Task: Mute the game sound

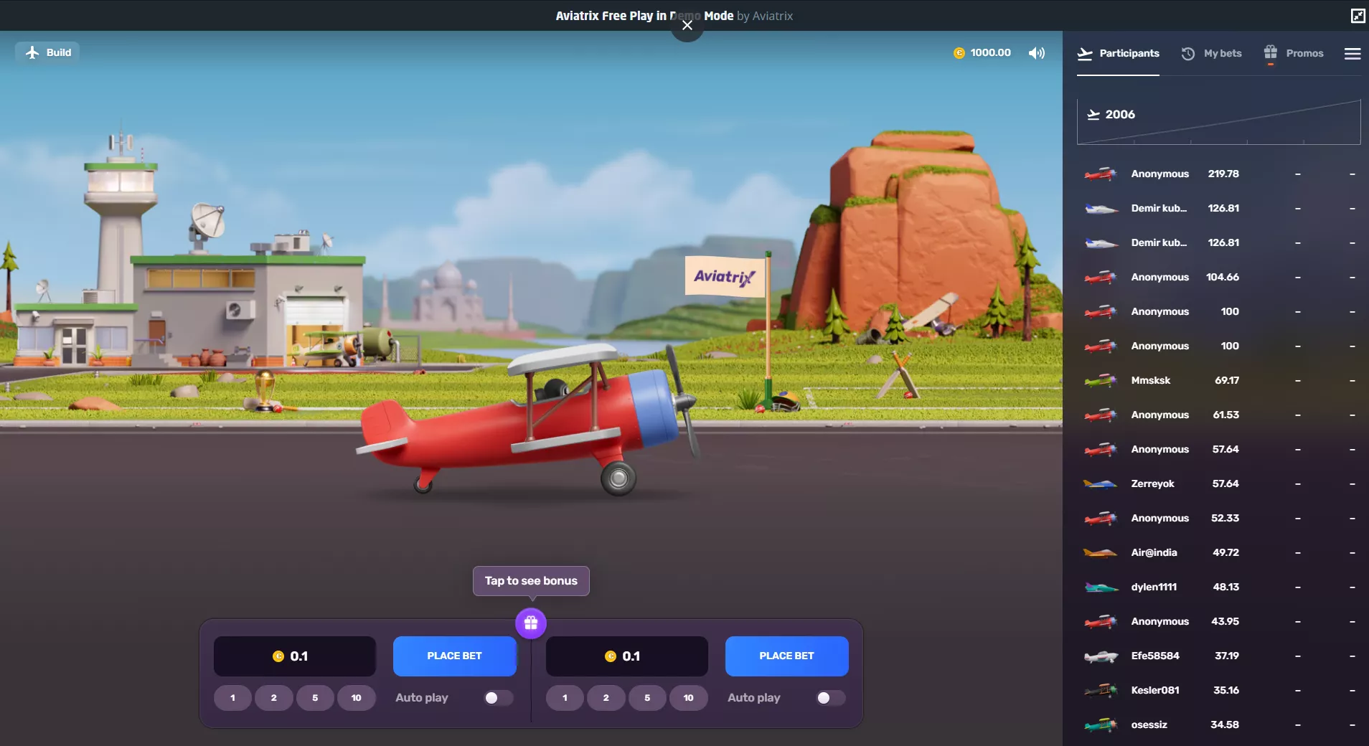Action: coord(1036,52)
